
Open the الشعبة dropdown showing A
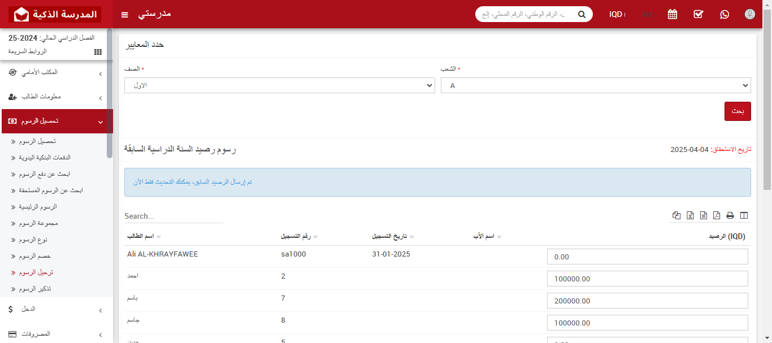pyautogui.click(x=595, y=85)
